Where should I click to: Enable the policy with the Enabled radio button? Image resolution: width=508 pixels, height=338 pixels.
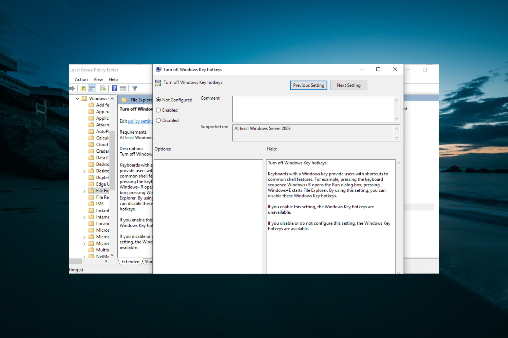[158, 110]
